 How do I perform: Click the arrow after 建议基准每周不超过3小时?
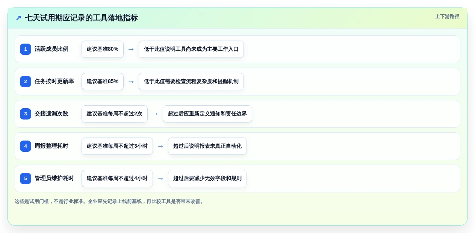[160, 146]
